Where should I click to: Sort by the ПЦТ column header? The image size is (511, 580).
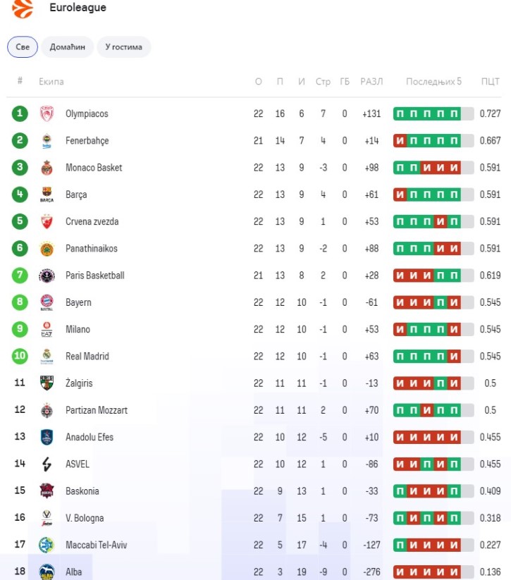[x=490, y=82]
